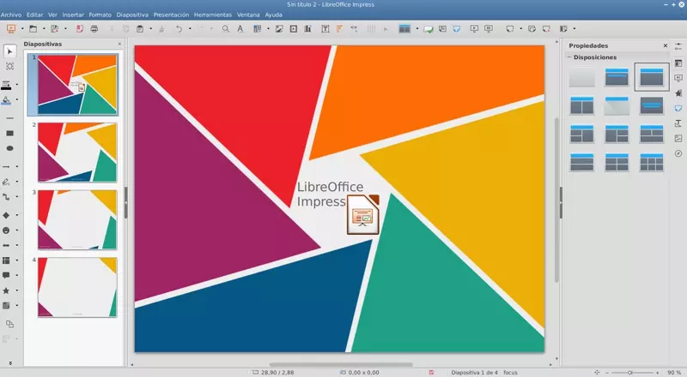The image size is (687, 377).
Task: Open sidebar Slide Transition tab icon
Action: (678, 78)
